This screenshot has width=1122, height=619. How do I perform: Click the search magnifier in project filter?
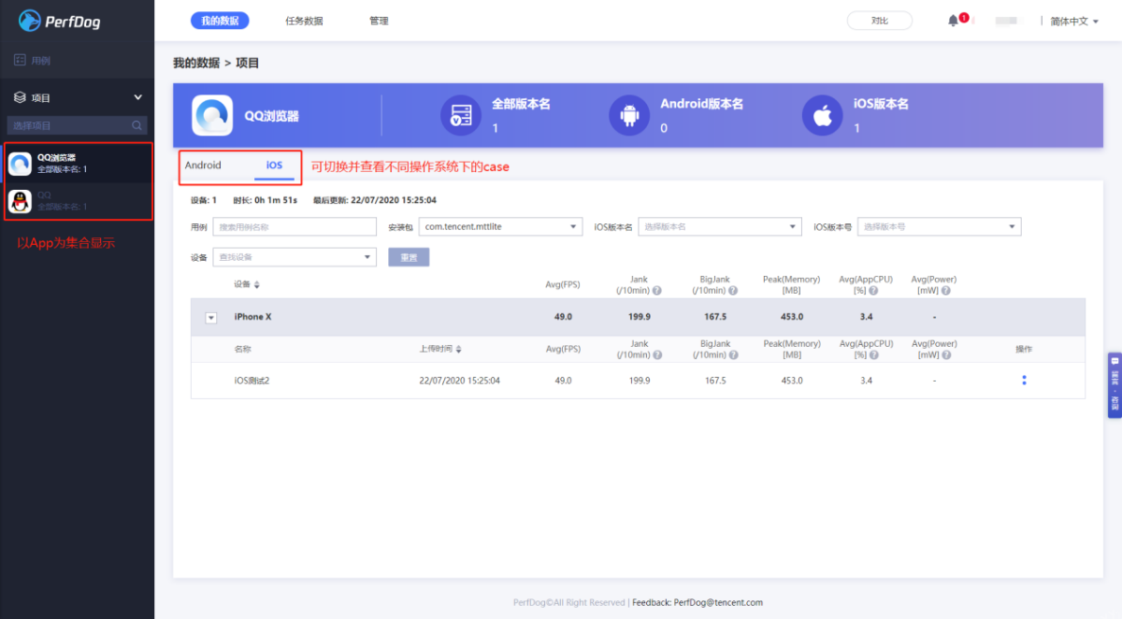click(x=137, y=125)
